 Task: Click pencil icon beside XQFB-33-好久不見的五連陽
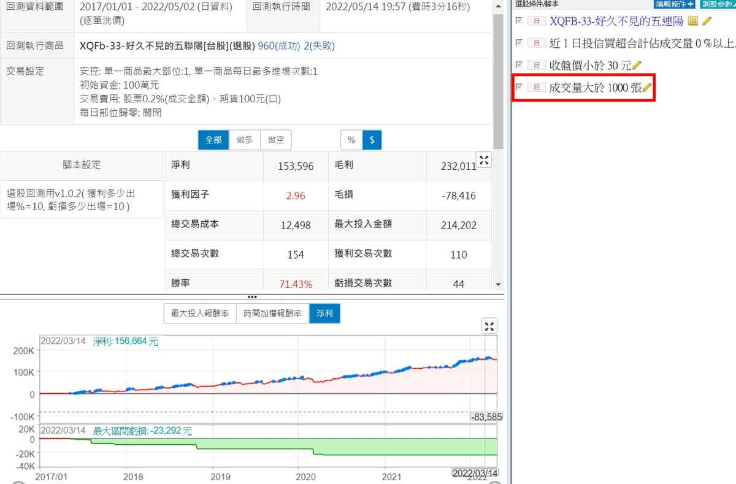pyautogui.click(x=707, y=21)
